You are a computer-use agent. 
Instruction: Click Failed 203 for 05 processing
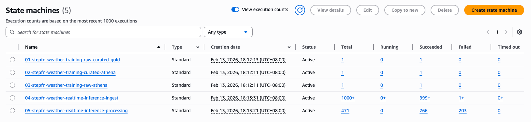pyautogui.click(x=463, y=111)
